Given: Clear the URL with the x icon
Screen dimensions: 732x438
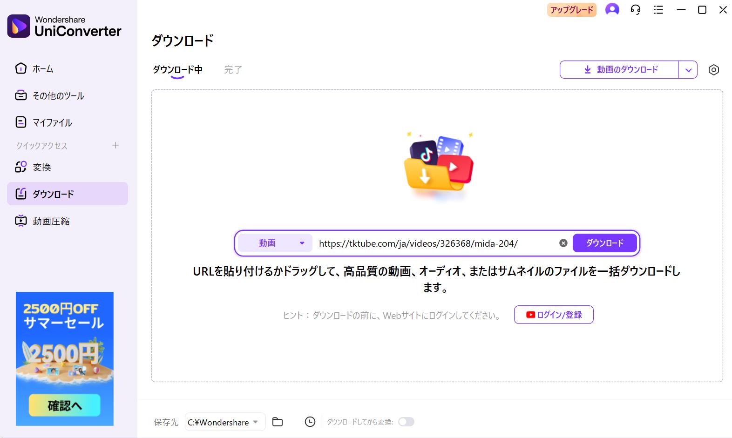Looking at the screenshot, I should pyautogui.click(x=563, y=243).
